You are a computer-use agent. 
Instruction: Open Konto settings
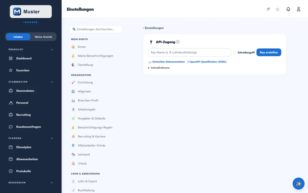pos(96,47)
